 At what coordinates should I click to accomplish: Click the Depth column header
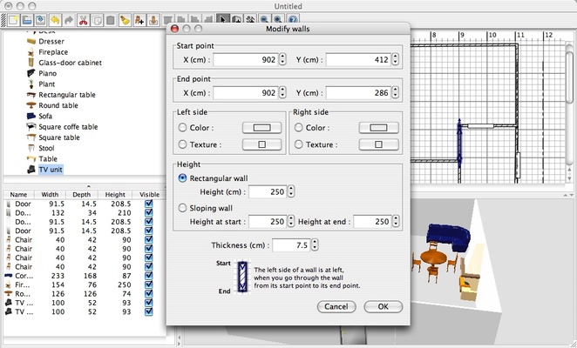coord(84,194)
